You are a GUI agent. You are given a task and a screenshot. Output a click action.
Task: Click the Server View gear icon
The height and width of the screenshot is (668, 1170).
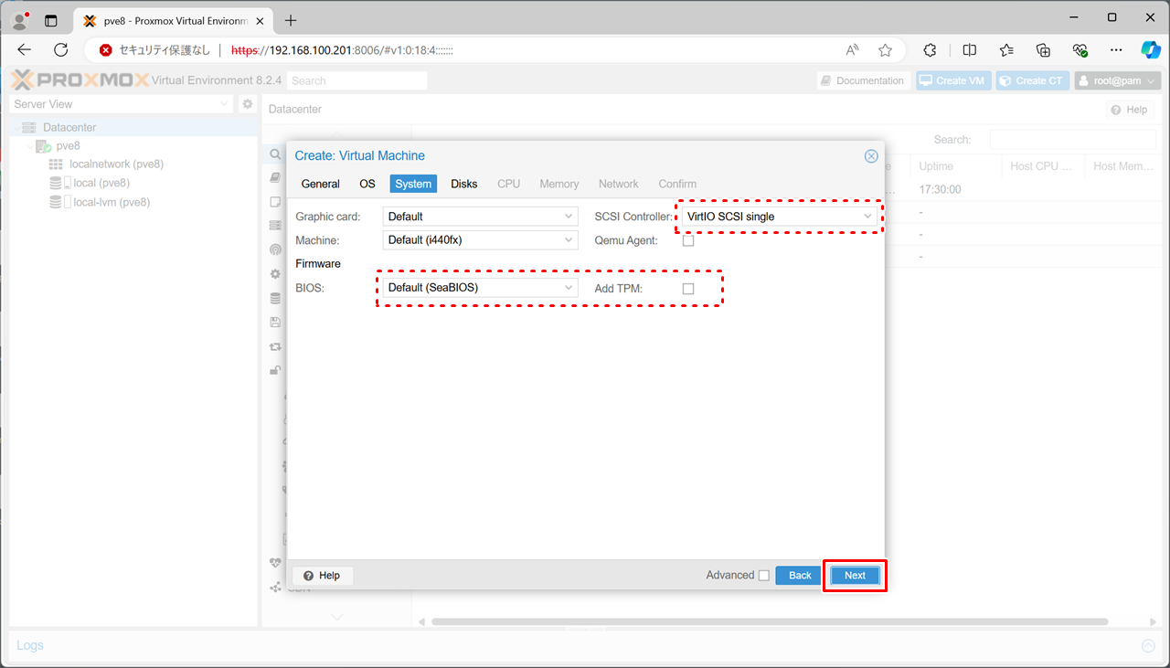(x=247, y=105)
